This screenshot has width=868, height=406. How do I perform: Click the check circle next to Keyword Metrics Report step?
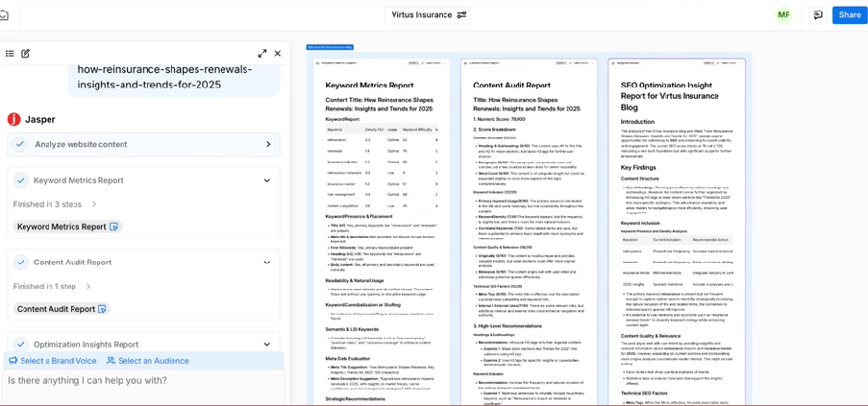pos(20,180)
